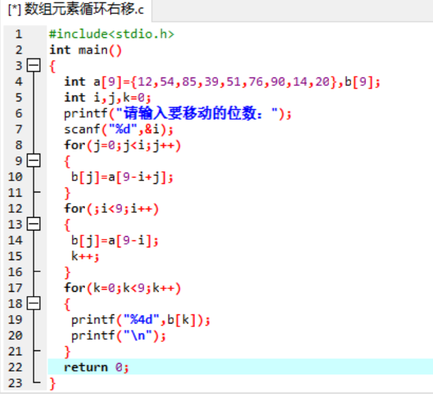Click the k++; statement
This screenshot has height=394, width=433.
[x=85, y=257]
